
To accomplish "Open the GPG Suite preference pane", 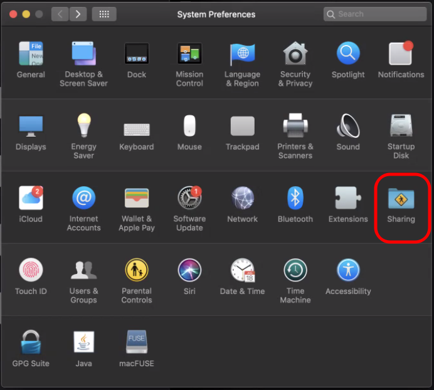I will tap(31, 343).
